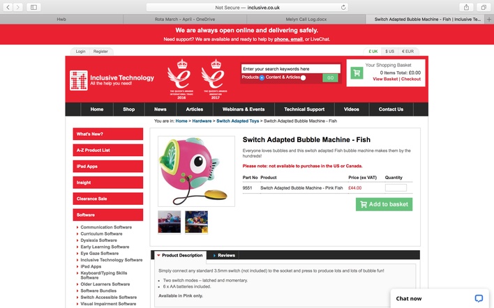This screenshot has height=308, width=494.
Task: Click the Hardware breadcrumb link
Action: tap(202, 121)
